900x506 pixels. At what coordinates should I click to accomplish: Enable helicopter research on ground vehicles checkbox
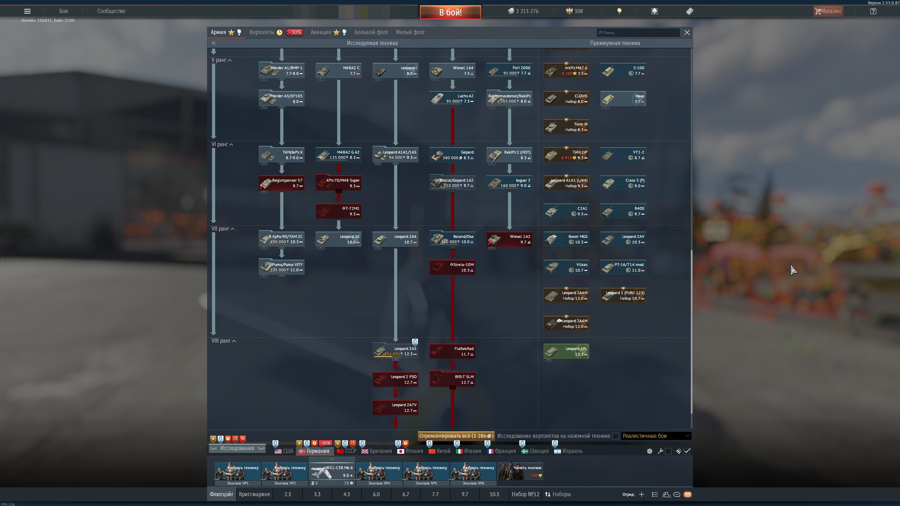[616, 436]
